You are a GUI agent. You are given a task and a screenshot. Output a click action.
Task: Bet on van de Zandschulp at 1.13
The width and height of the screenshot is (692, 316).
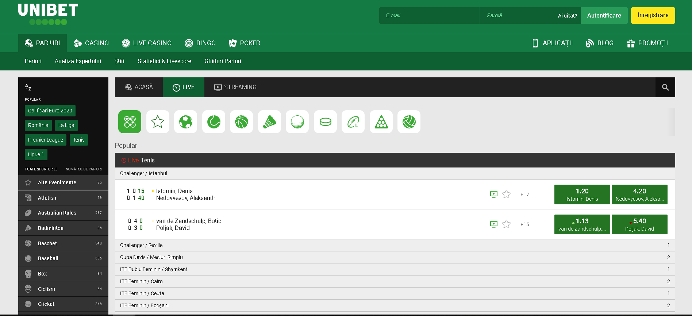tap(582, 224)
